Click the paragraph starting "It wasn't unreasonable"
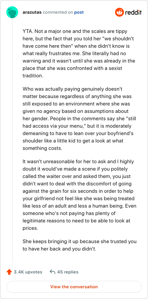This screenshot has width=148, height=299. [79, 195]
